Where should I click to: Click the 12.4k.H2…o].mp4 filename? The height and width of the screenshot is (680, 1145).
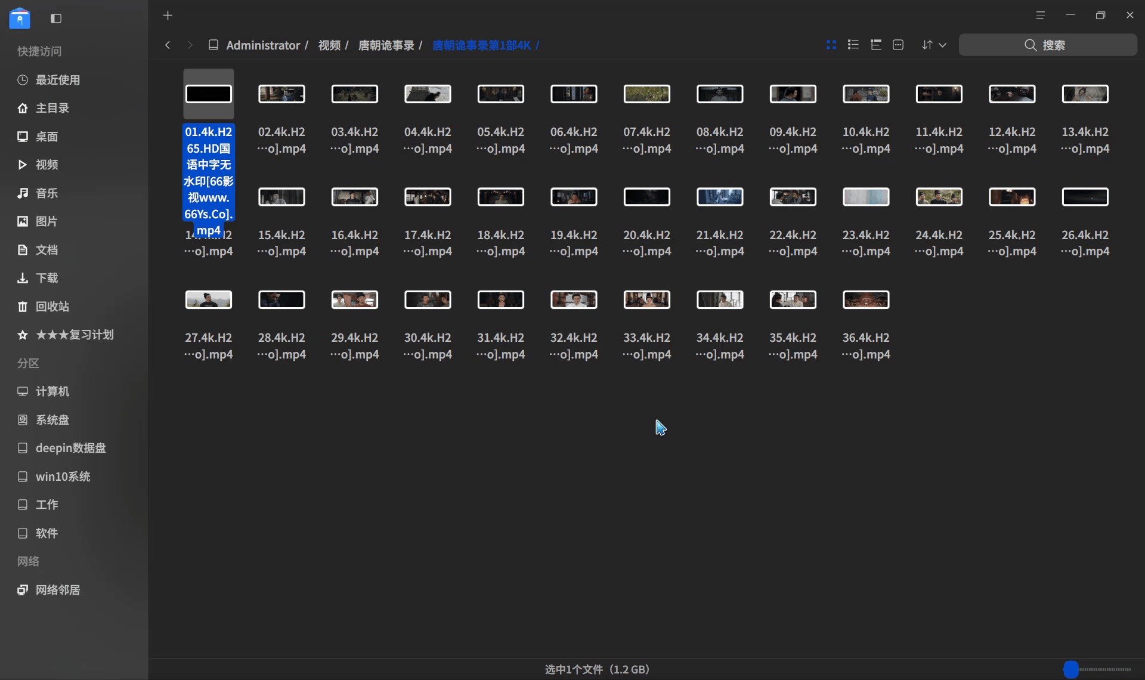1012,140
